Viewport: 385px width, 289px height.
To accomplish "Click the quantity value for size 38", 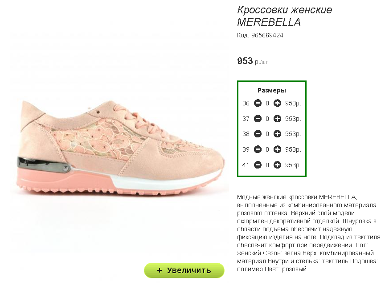I will 267,134.
